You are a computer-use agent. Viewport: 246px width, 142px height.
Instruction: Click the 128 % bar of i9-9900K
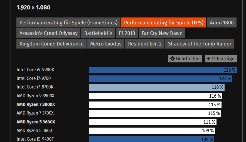pos(163,70)
